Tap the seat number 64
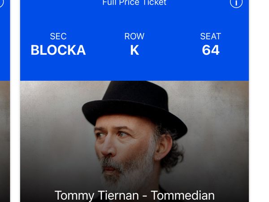The width and height of the screenshot is (269, 202). pos(211,50)
